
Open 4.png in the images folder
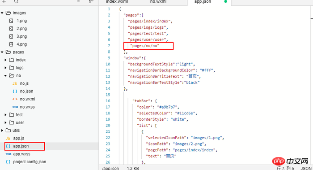coord(21,44)
